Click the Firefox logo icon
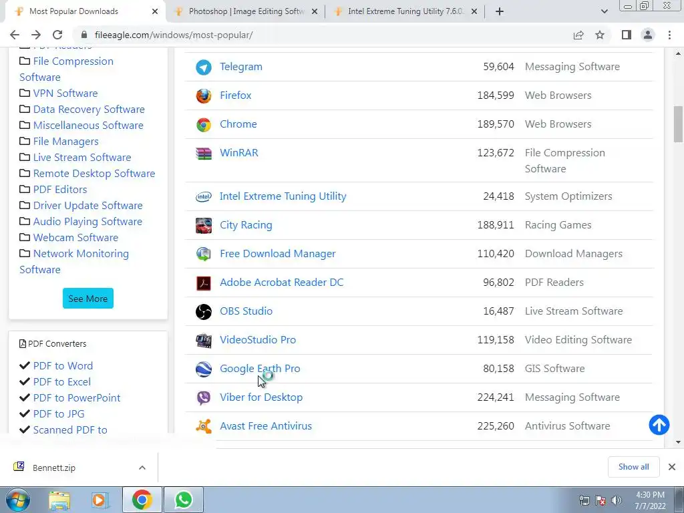 pyautogui.click(x=203, y=96)
